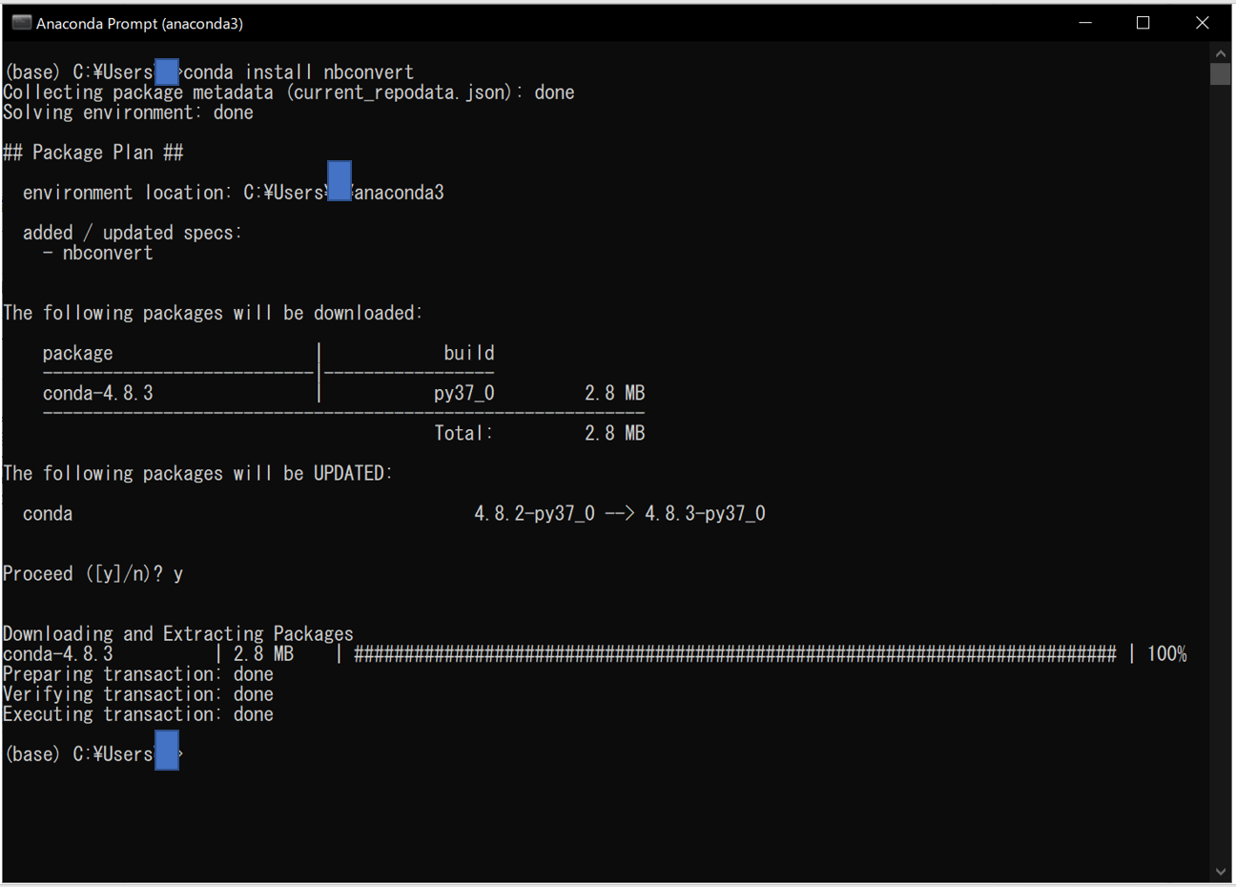Click 'conda-4.8.3' in the package table
Image resolution: width=1236 pixels, height=887 pixels.
98,393
